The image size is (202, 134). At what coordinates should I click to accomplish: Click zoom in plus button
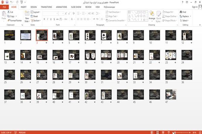coord(190,132)
